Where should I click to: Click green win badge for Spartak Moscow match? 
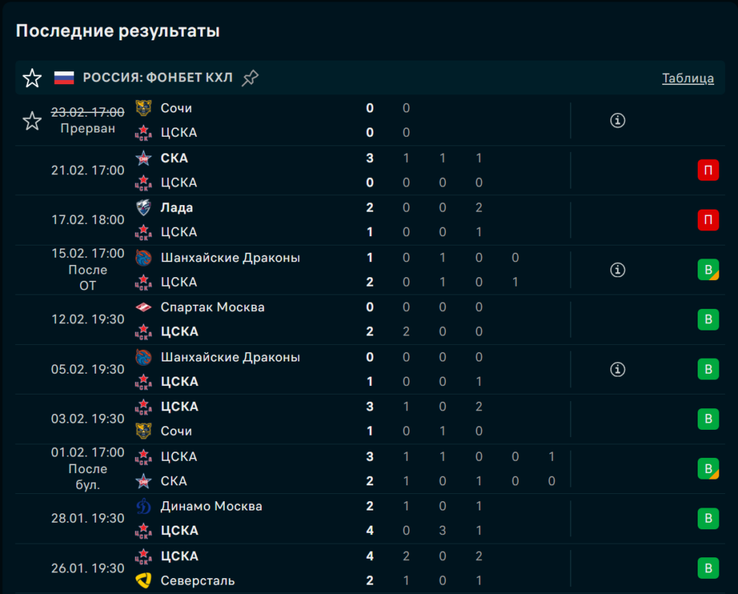(708, 320)
